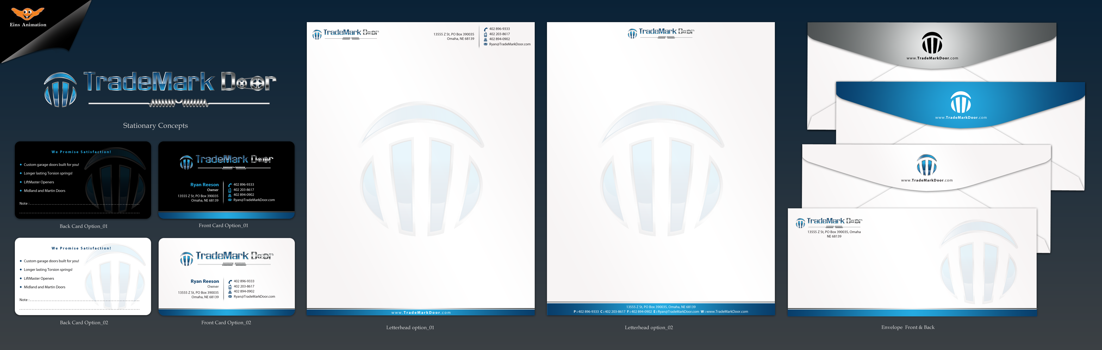This screenshot has height=350, width=1102.
Task: Click website URL in Letterhead option_01 footer
Action: pos(421,313)
